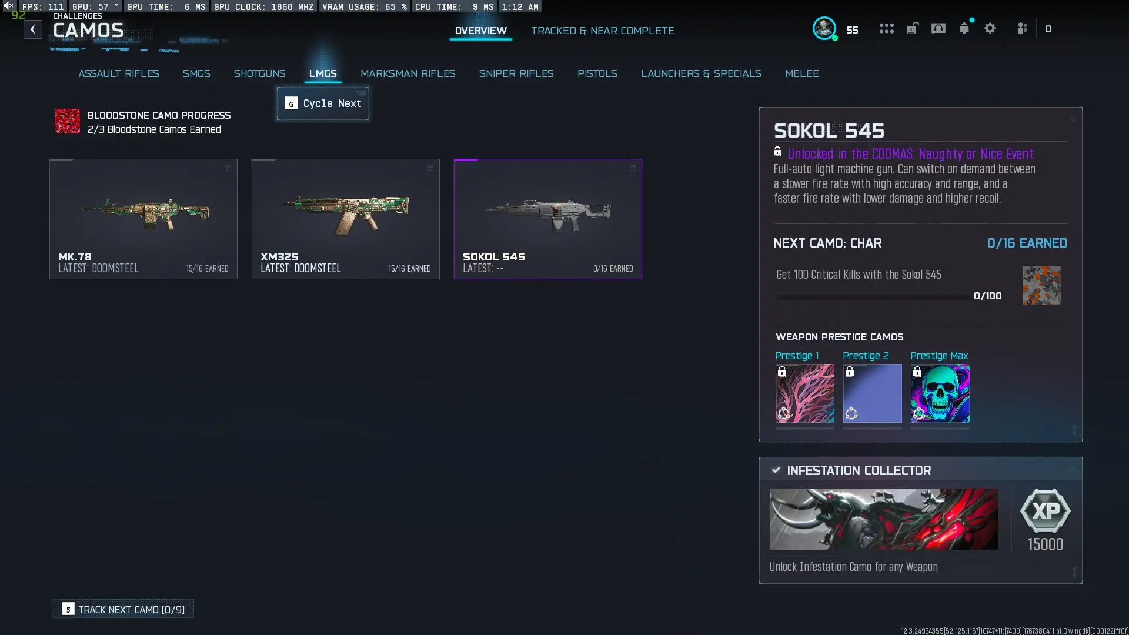This screenshot has height=635, width=1129.
Task: Select the locked Prestige 1 camo
Action: (x=804, y=393)
